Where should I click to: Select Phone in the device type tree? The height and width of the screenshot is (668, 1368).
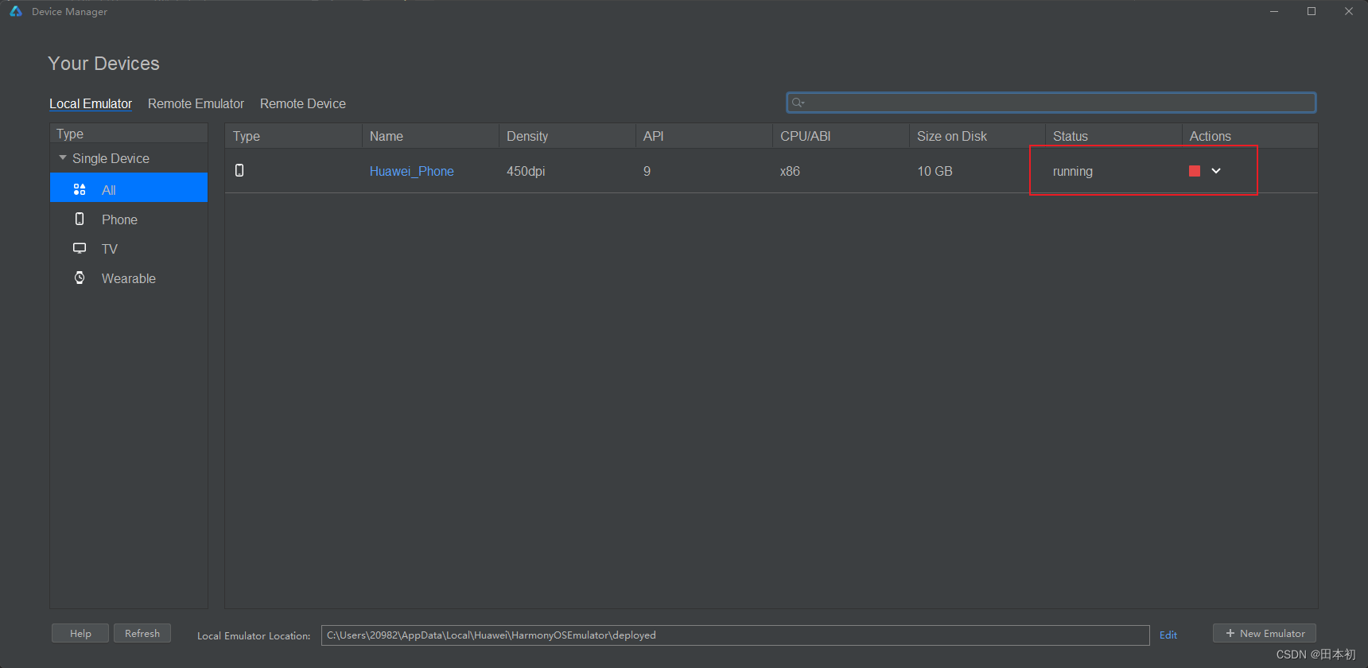(x=129, y=219)
